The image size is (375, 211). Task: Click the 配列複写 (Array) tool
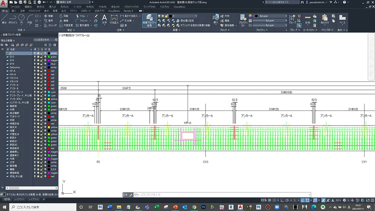coord(82,25)
